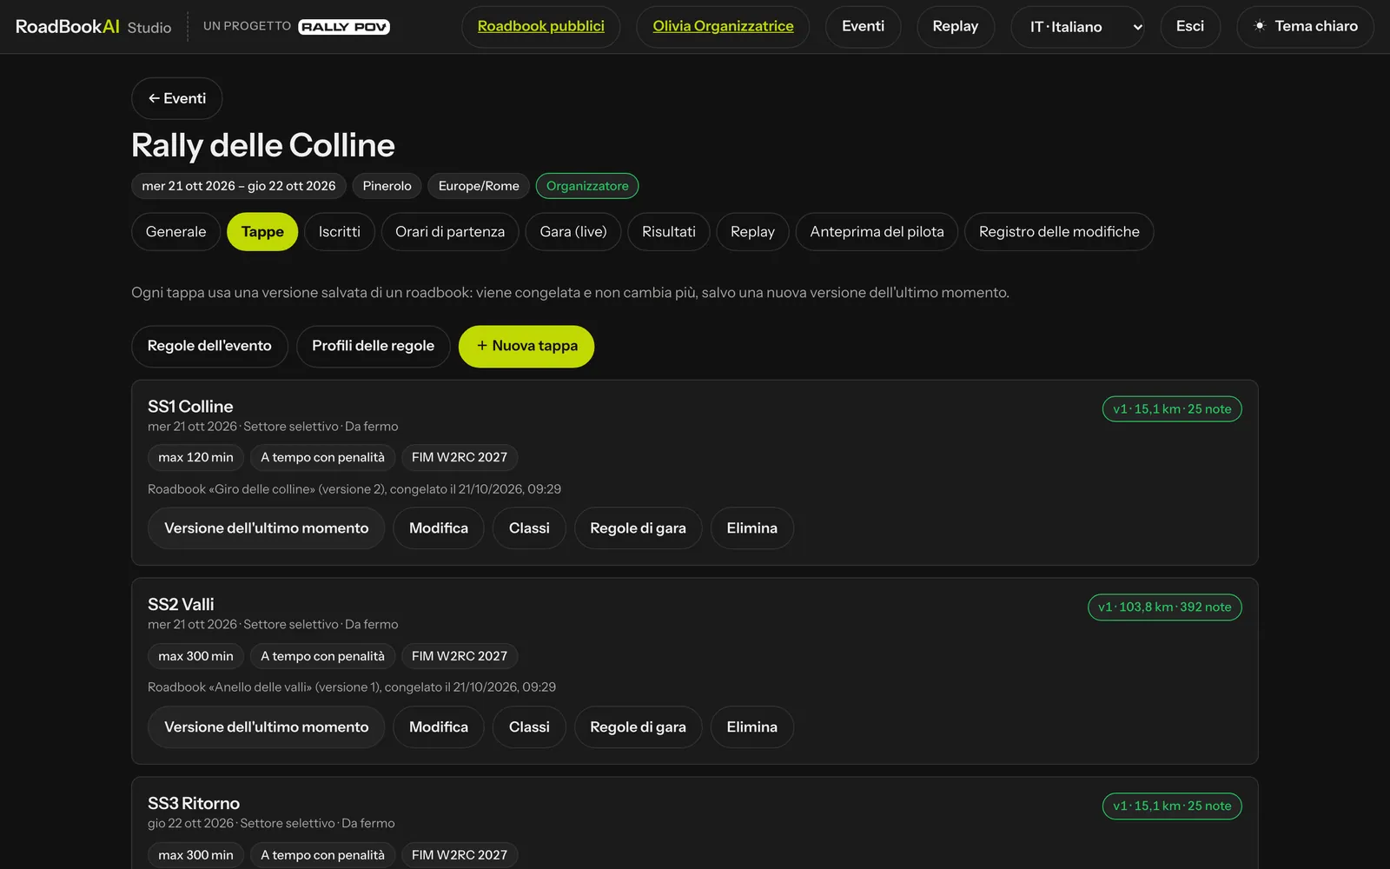This screenshot has width=1390, height=869.
Task: Click Modifica for SS1 Colline
Action: coord(439,528)
